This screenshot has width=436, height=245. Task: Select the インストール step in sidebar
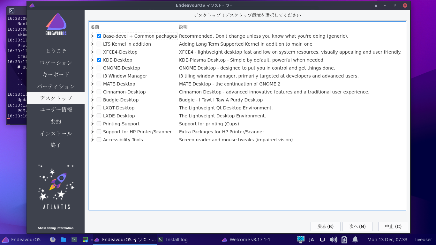click(56, 133)
